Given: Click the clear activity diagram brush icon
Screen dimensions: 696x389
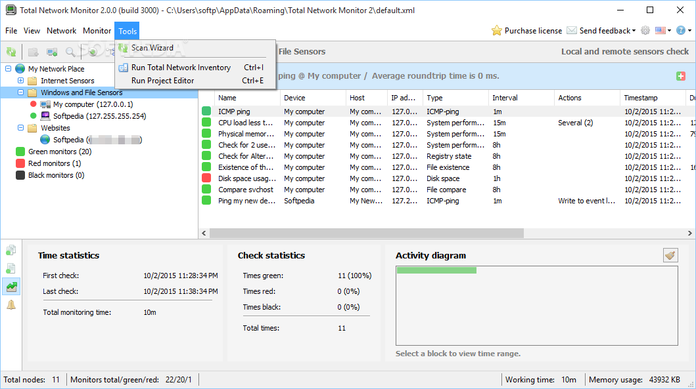Looking at the screenshot, I should point(670,255).
